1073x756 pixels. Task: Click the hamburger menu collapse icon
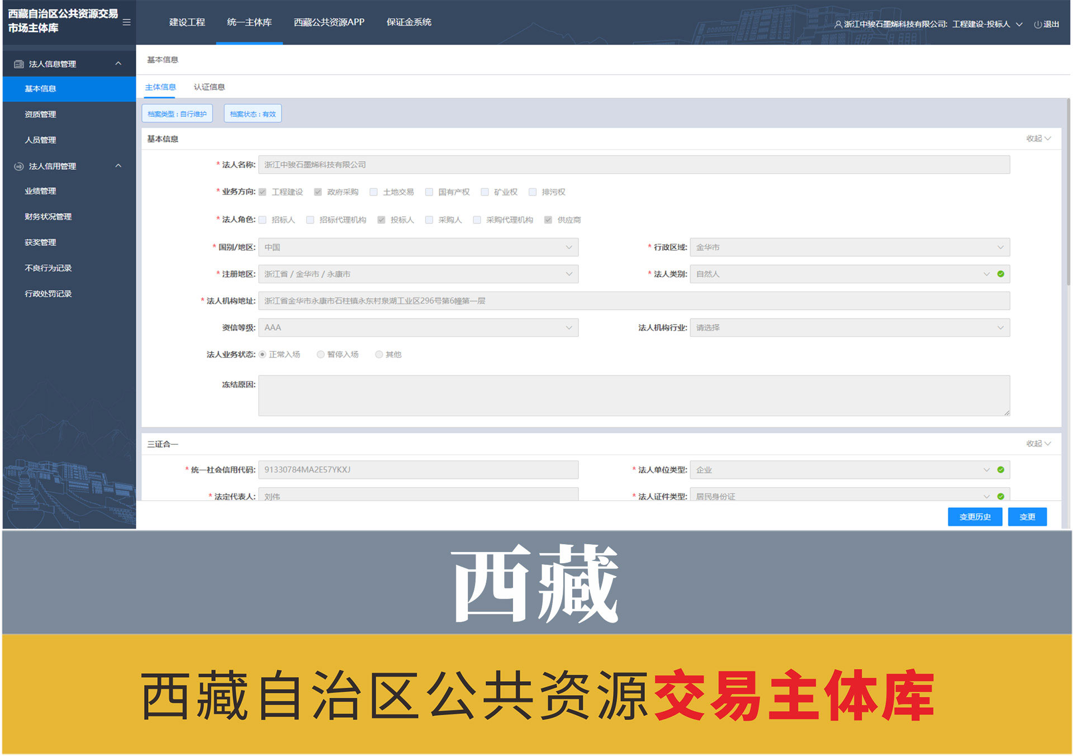tap(126, 22)
